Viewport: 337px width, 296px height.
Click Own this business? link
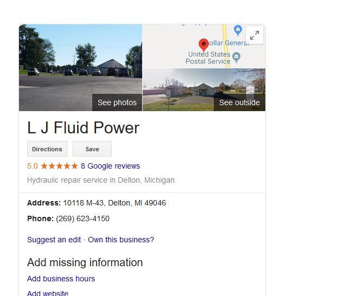click(x=121, y=240)
